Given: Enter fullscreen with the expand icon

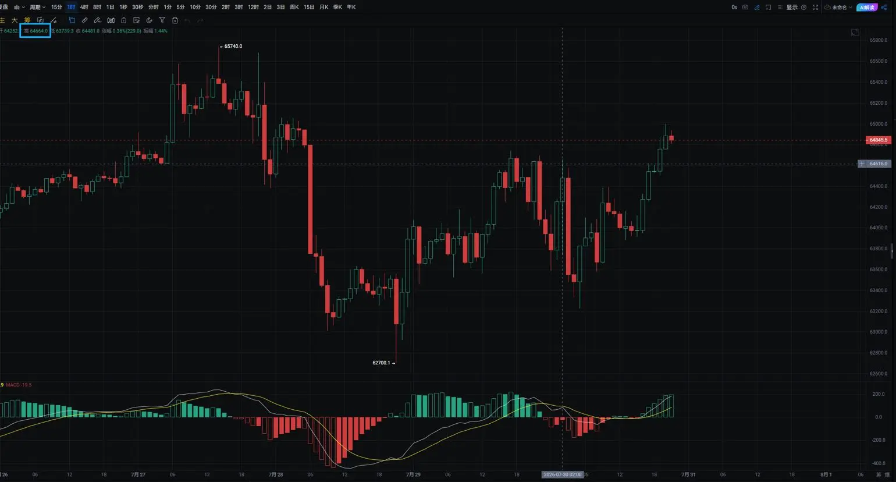Looking at the screenshot, I should (x=815, y=8).
